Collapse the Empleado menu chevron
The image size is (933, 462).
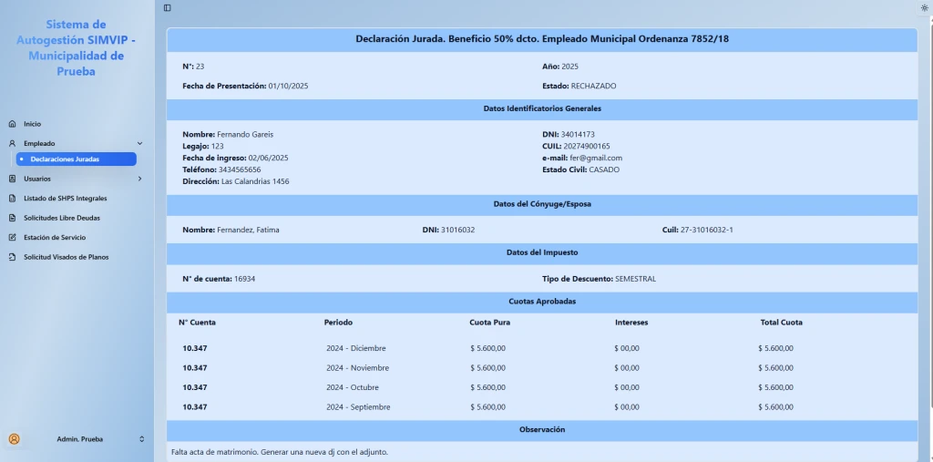coord(139,143)
